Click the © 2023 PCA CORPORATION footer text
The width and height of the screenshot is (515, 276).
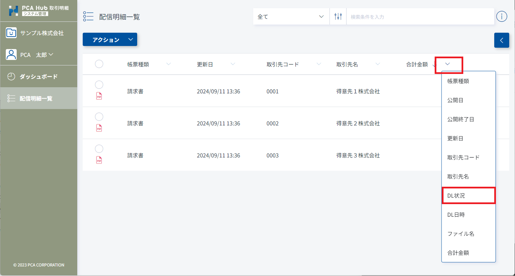pos(39,265)
